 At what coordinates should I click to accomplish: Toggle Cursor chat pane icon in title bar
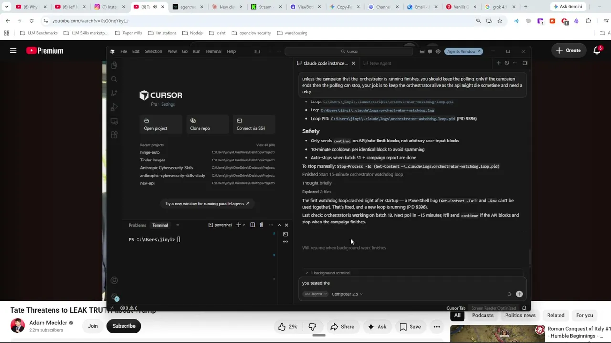[430, 51]
